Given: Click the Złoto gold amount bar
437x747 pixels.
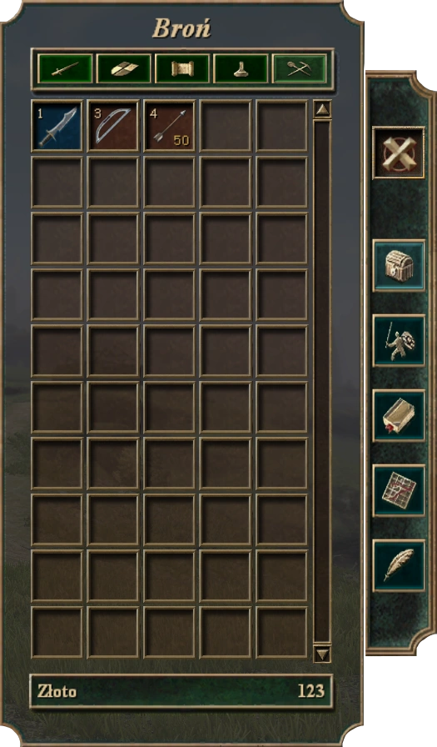Looking at the screenshot, I should (181, 691).
